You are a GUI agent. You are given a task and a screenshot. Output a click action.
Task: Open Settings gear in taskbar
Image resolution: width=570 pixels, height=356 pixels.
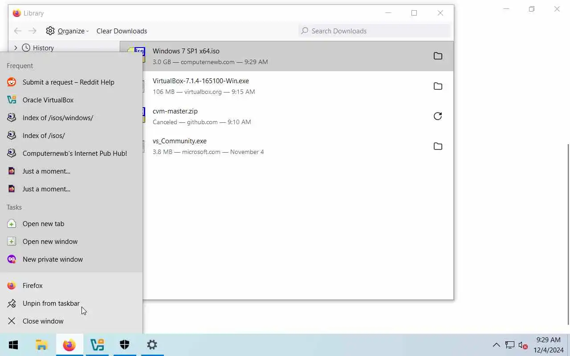pos(152,345)
